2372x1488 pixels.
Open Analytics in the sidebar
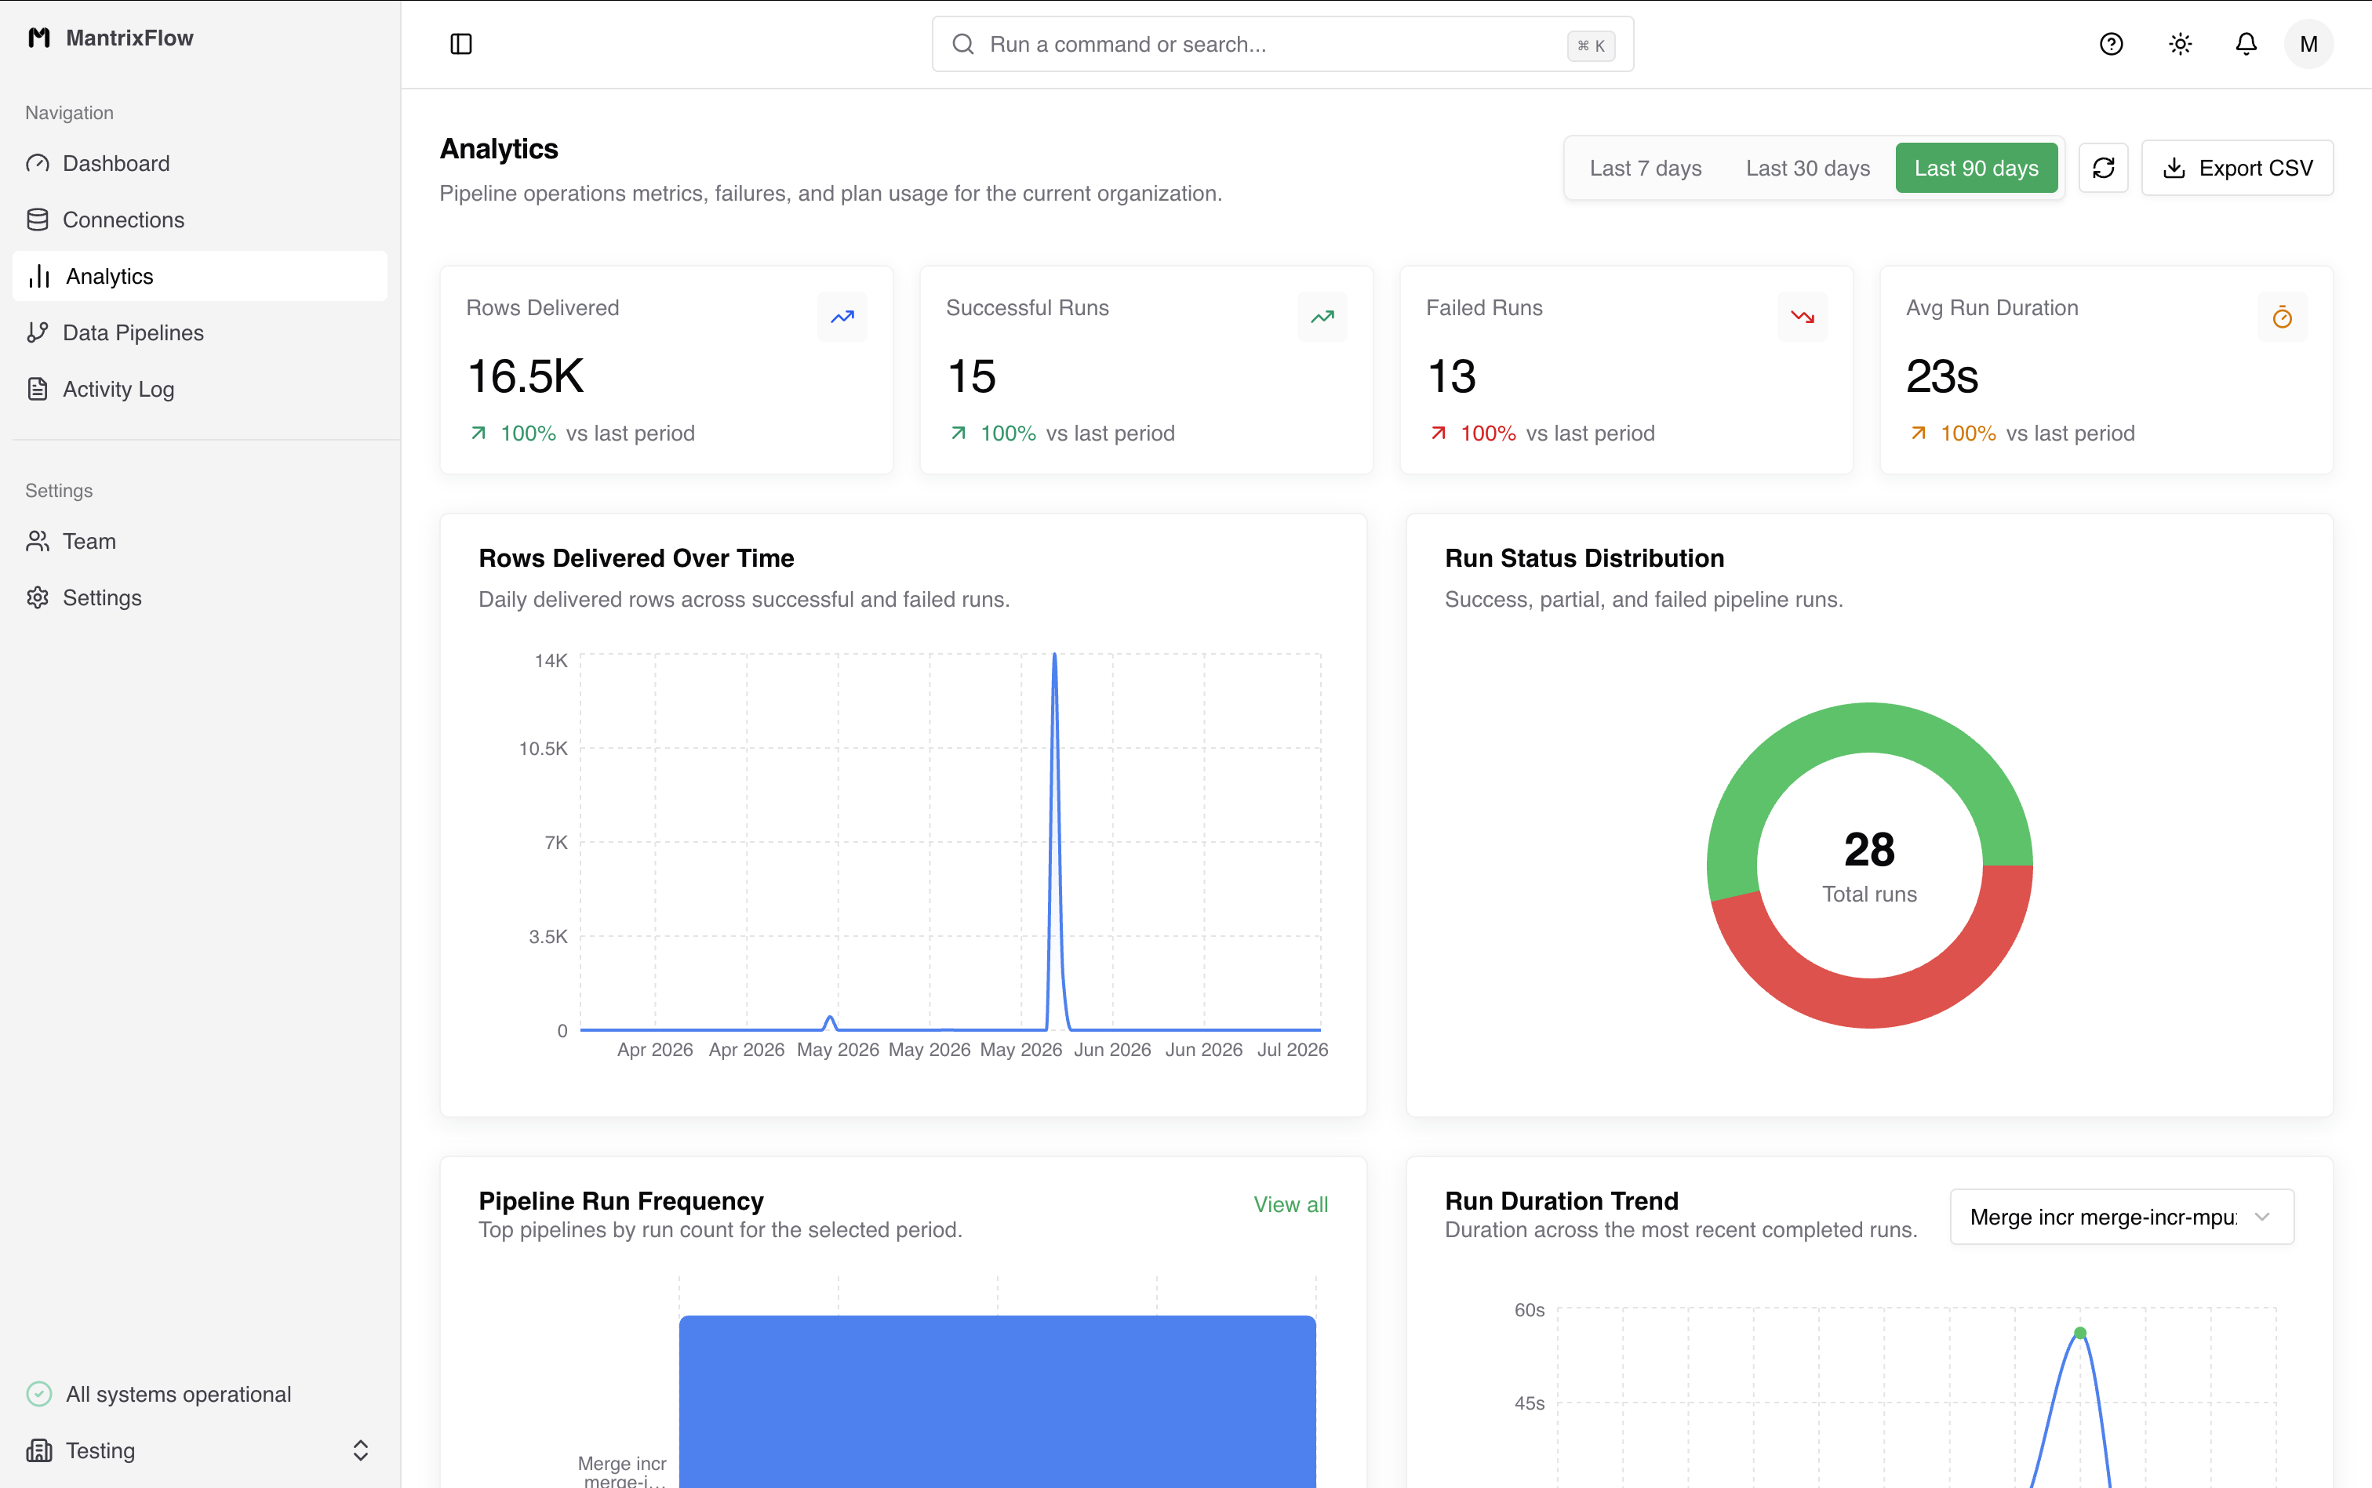200,277
